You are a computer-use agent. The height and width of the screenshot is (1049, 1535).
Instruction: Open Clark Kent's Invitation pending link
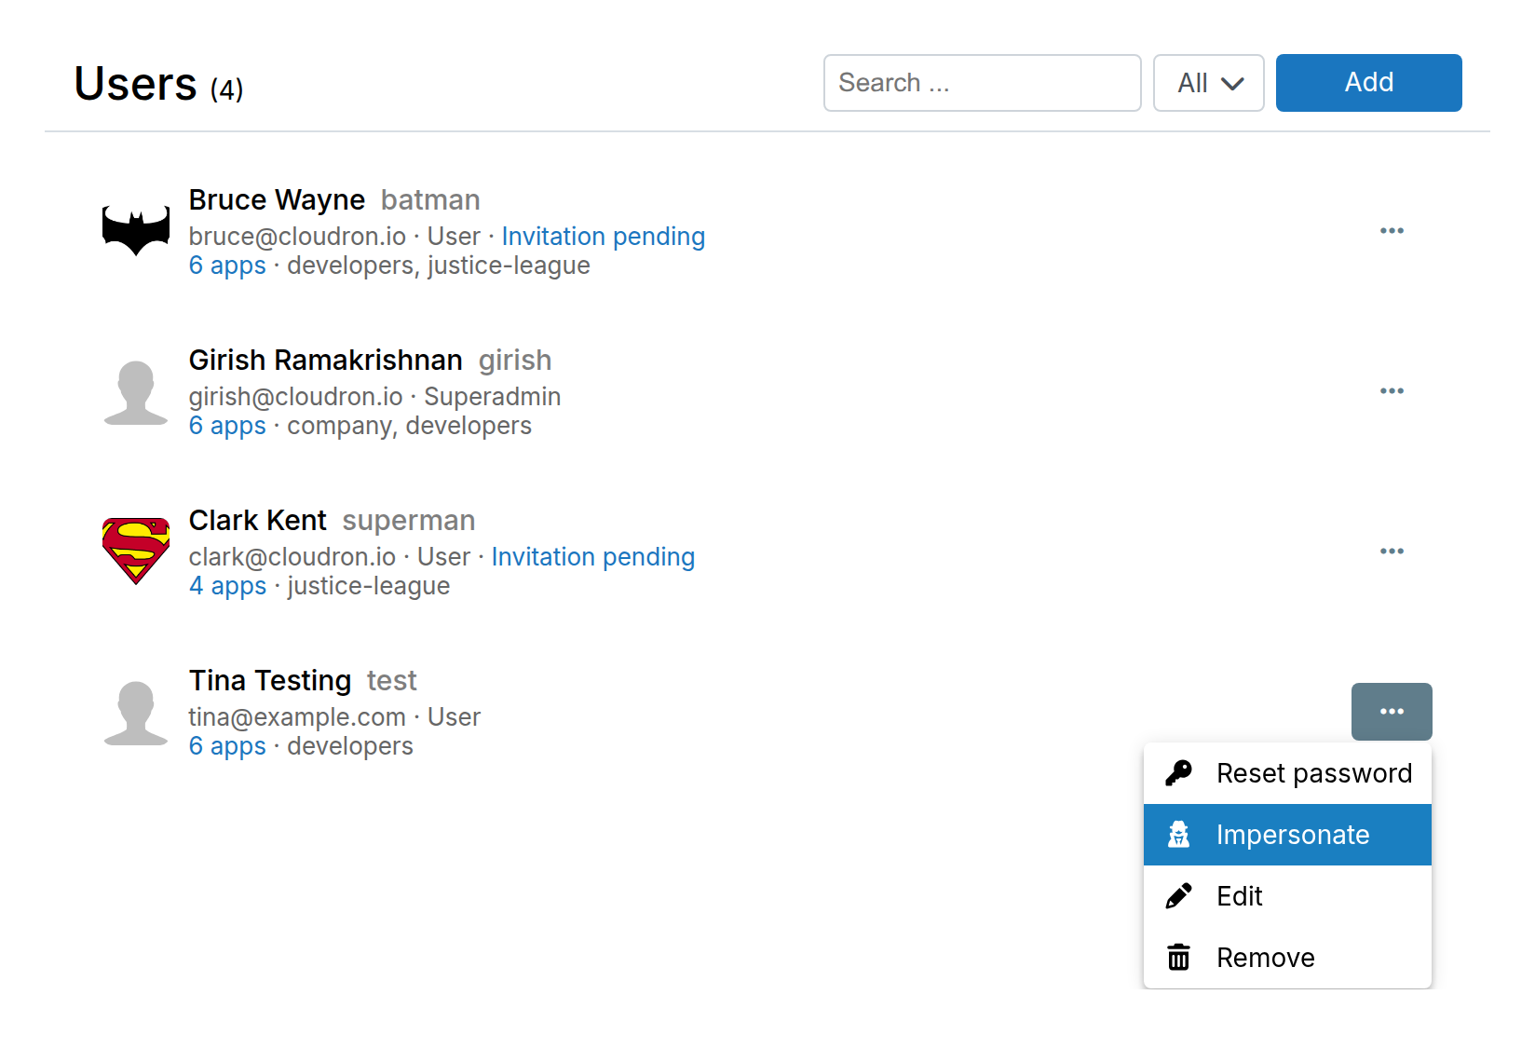tap(593, 557)
